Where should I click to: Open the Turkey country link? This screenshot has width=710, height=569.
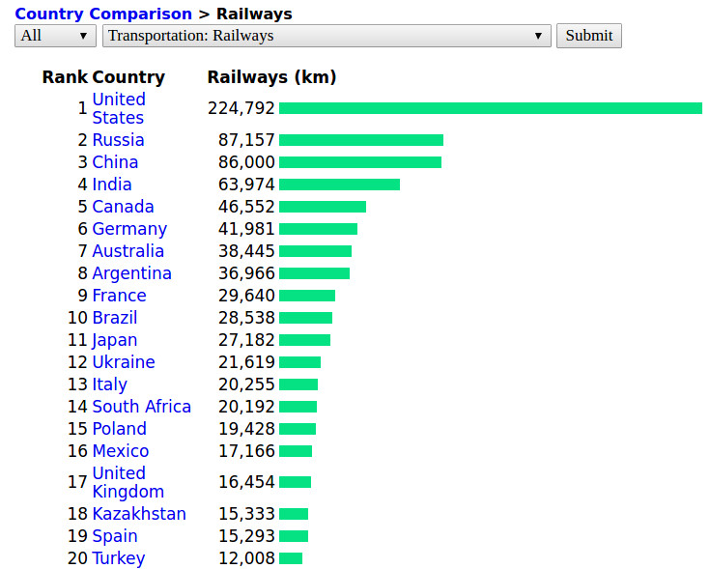[119, 558]
